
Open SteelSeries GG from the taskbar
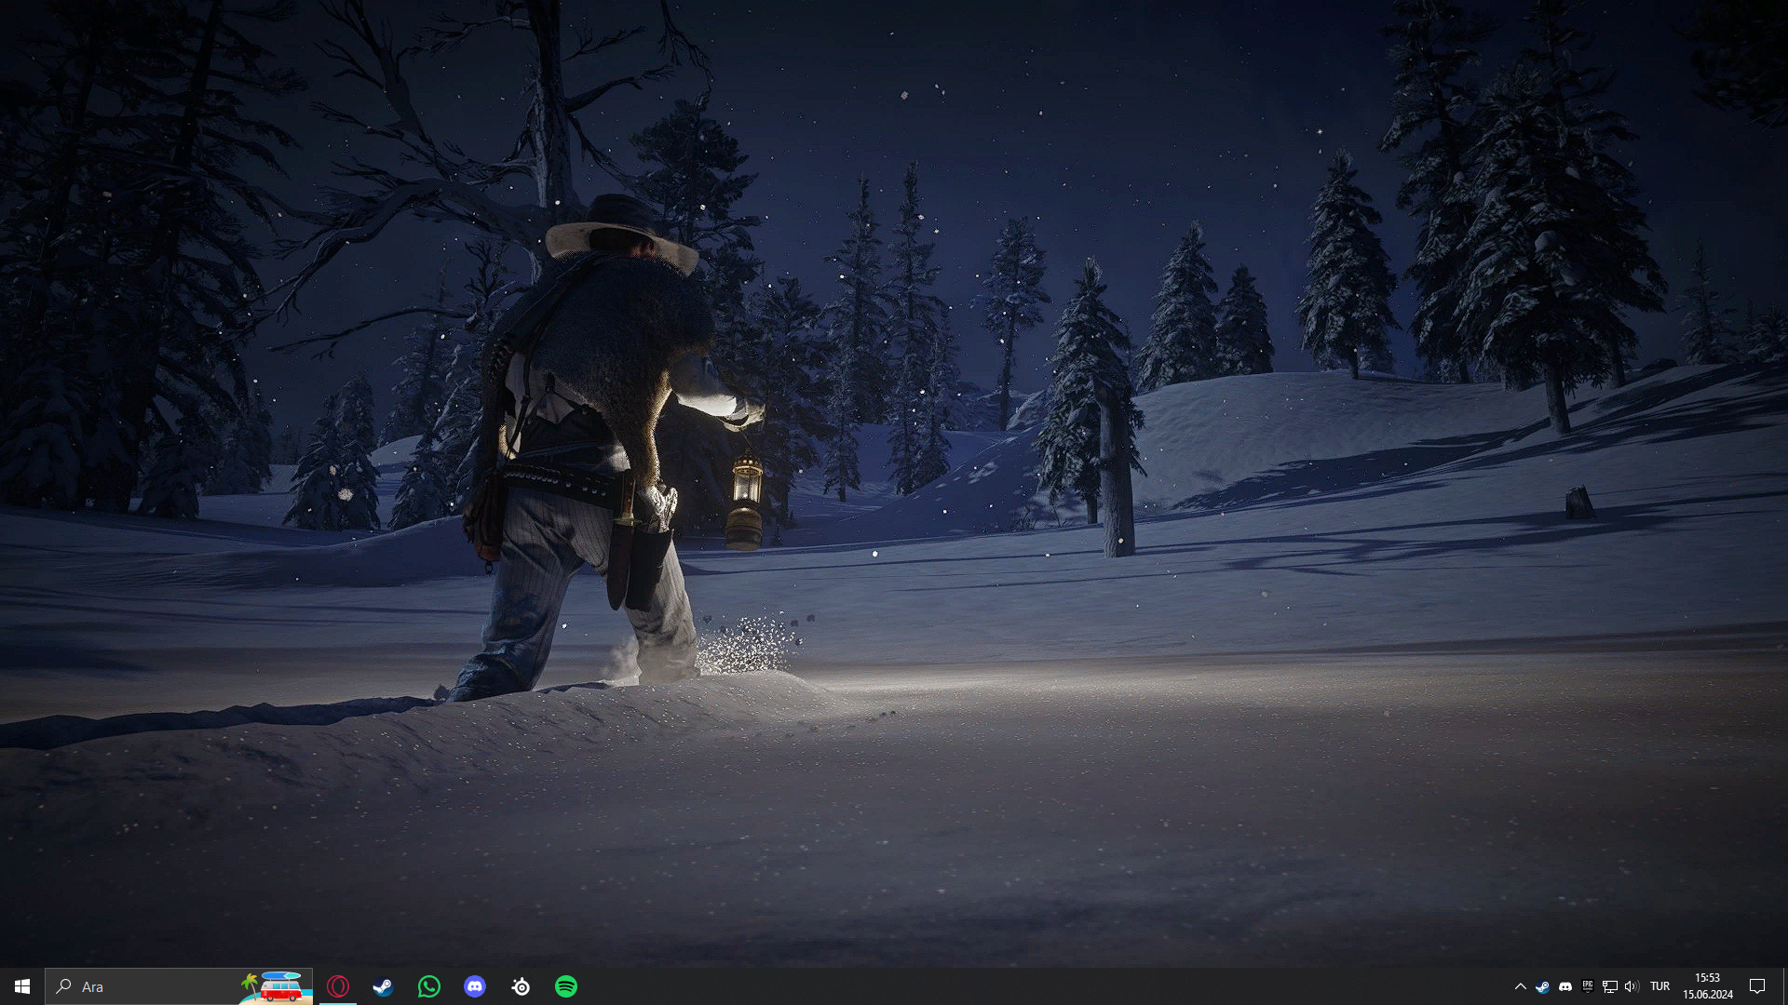tap(521, 986)
